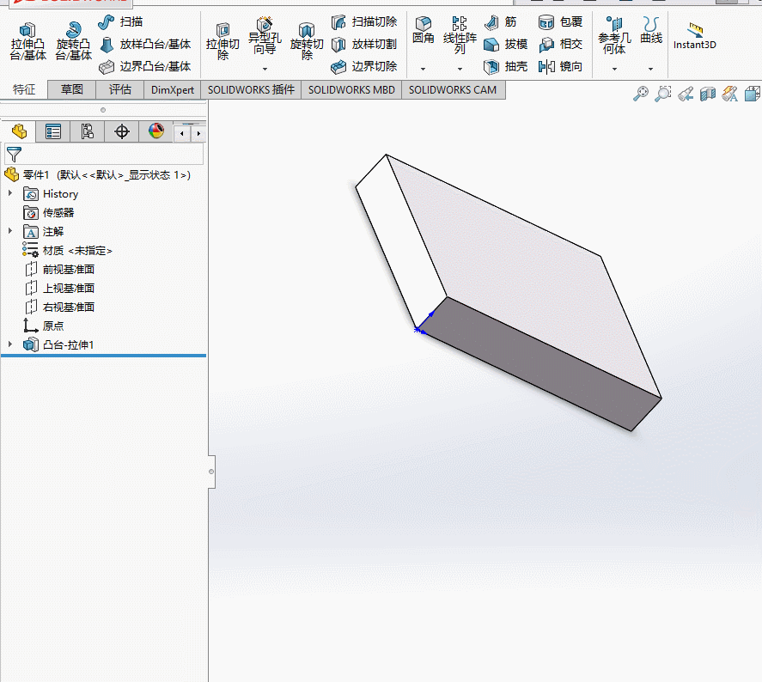
Task: Click the Zoom to Fit view icon
Action: pos(641,94)
